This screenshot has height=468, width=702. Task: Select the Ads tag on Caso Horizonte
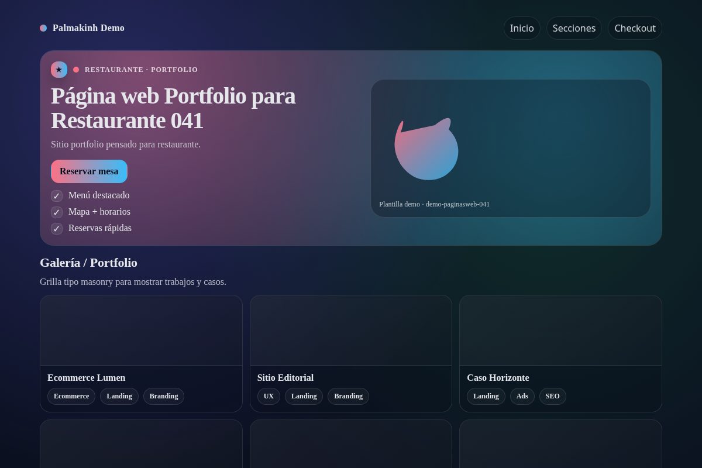tap(522, 396)
